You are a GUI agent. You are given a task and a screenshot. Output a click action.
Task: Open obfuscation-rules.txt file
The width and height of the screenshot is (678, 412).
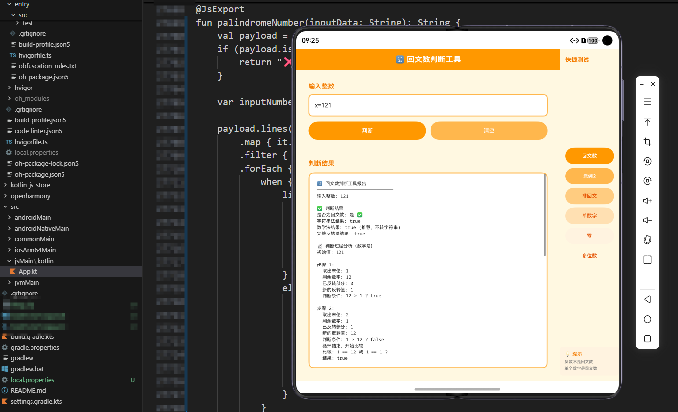[47, 66]
